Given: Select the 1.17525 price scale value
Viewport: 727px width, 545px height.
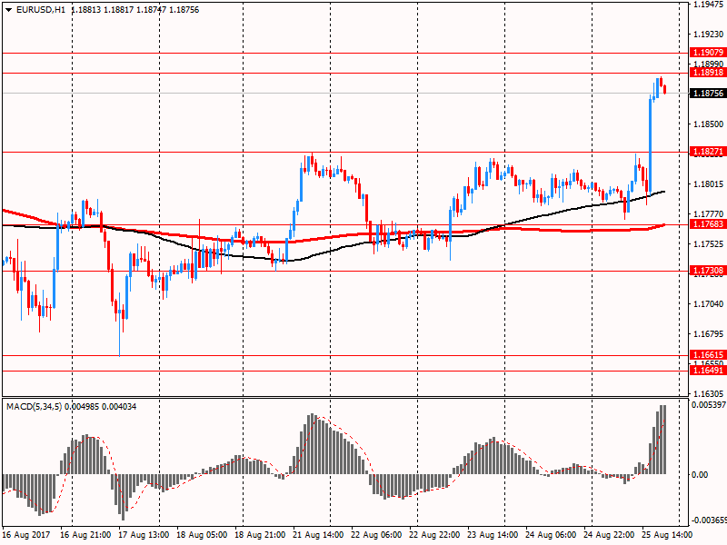Looking at the screenshot, I should [x=709, y=244].
